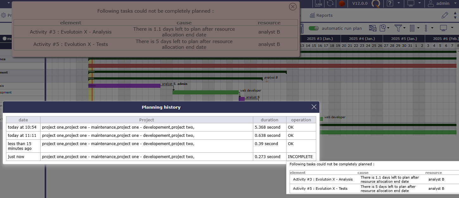This screenshot has height=198, width=459.
Task: Click the red status circle icon
Action: click(342, 3)
